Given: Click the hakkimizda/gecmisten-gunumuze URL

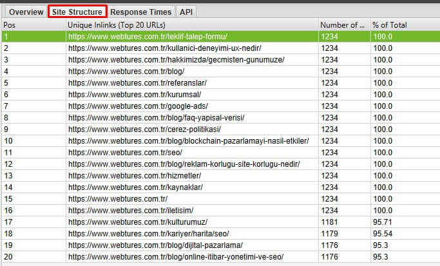Looking at the screenshot, I should (177, 60).
